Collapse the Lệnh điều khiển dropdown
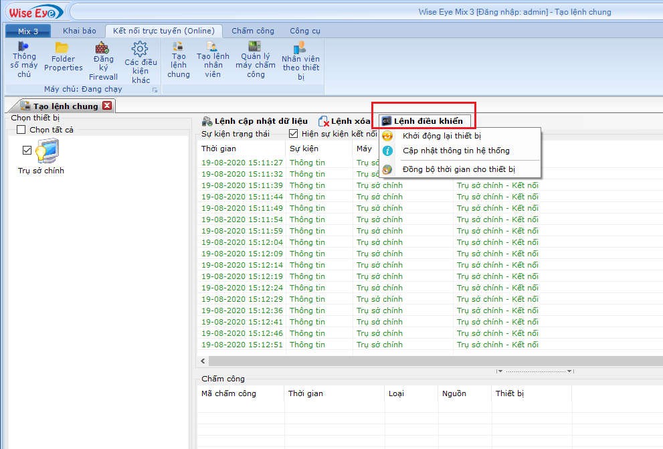The image size is (663, 449). pyautogui.click(x=423, y=121)
